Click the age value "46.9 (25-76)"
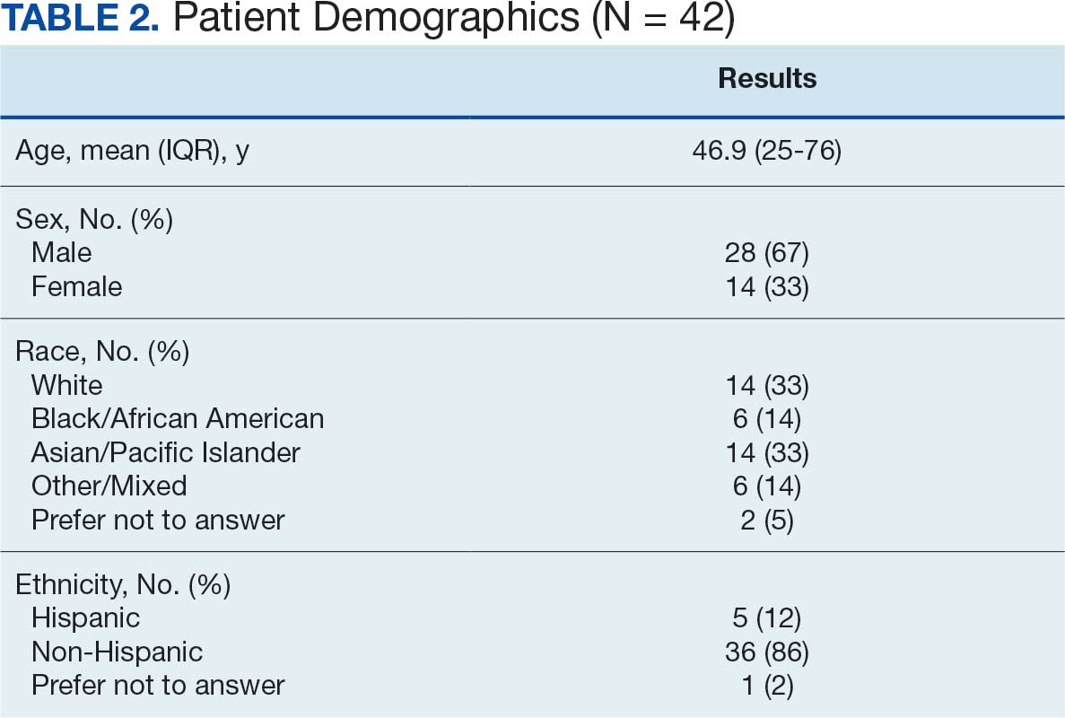The image size is (1065, 718). coord(767,150)
